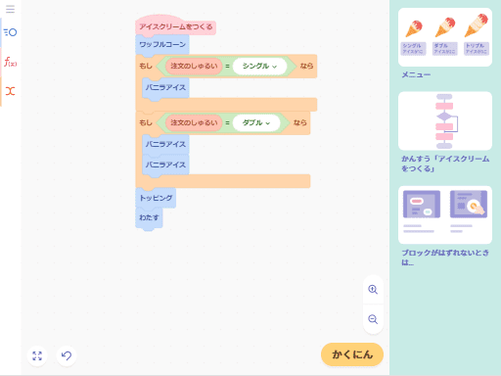This screenshot has width=501, height=376.
Task: Open the function flowchart hint card
Action: (445, 120)
